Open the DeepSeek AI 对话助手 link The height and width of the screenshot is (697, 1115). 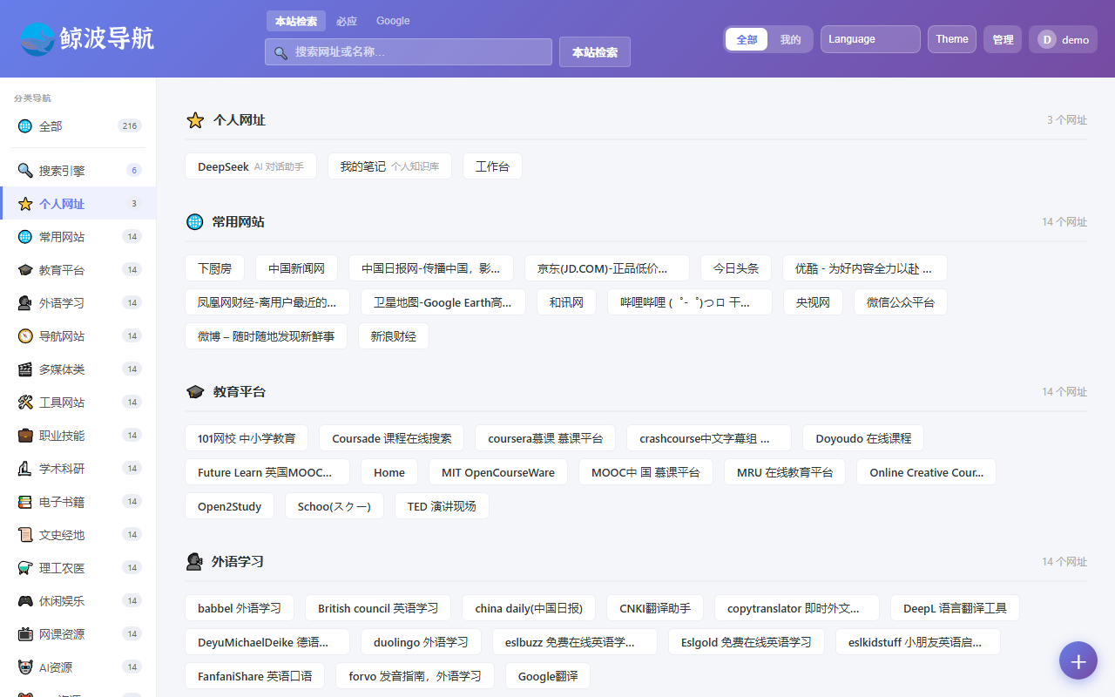point(251,166)
